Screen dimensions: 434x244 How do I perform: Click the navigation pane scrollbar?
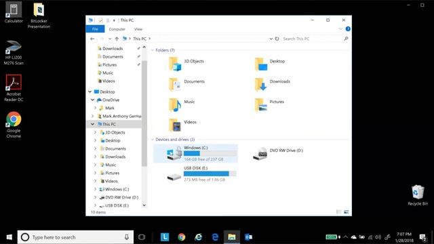(x=144, y=113)
